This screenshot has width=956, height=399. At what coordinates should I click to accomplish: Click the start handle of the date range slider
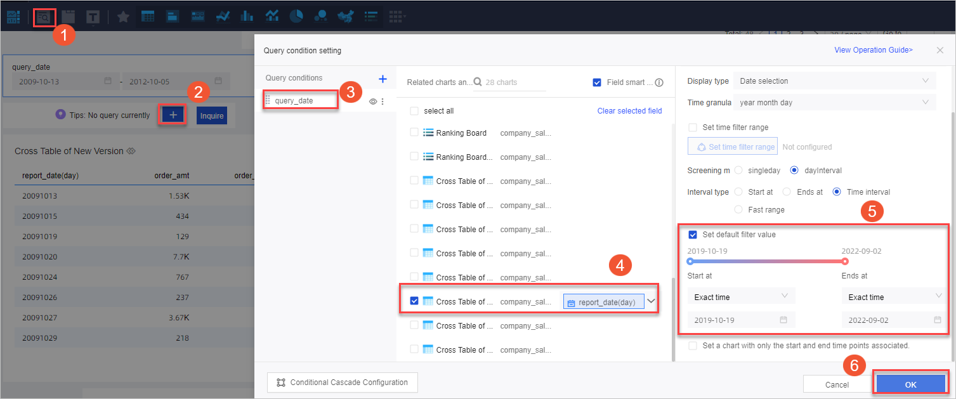pos(690,261)
